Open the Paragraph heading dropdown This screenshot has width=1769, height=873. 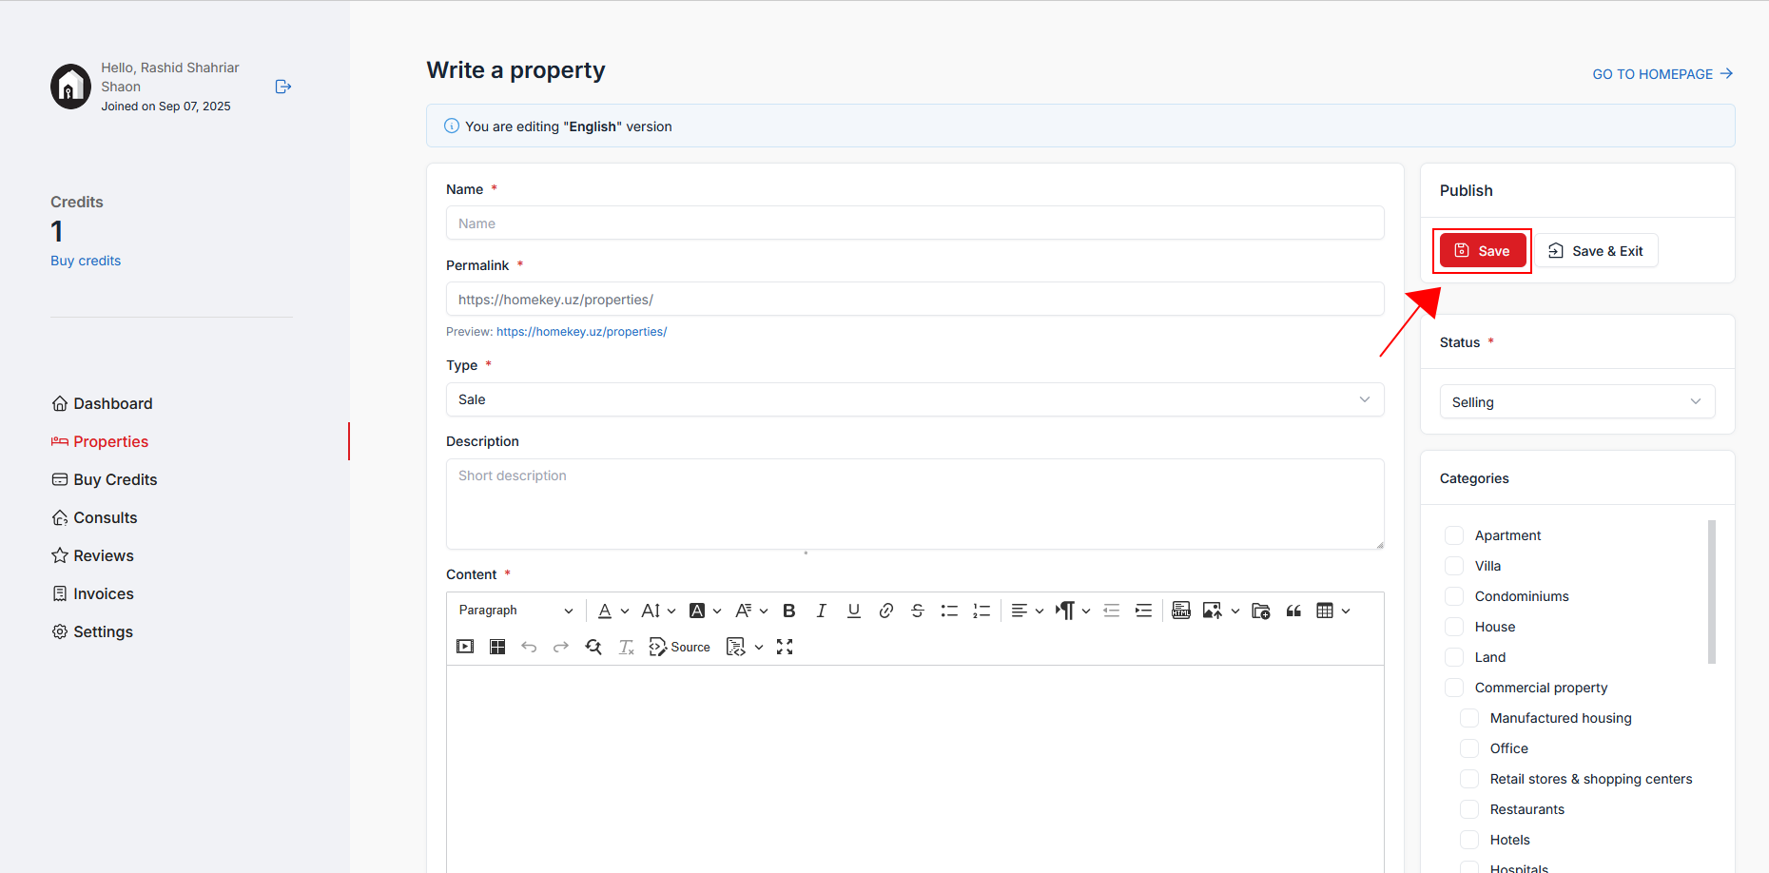click(x=516, y=611)
